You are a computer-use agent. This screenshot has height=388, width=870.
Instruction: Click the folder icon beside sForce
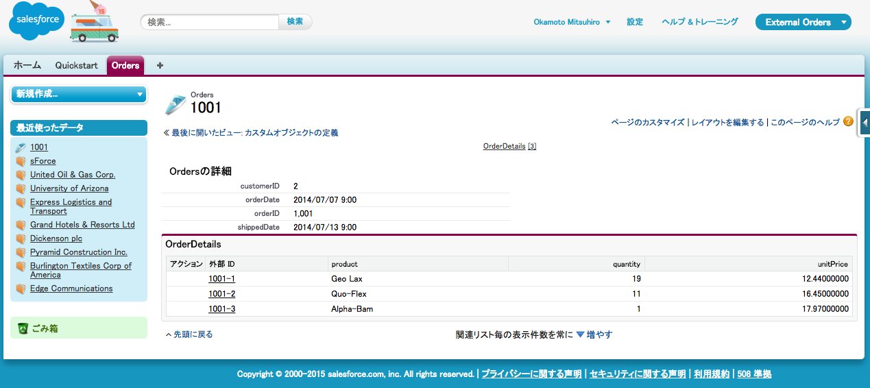[21, 161]
